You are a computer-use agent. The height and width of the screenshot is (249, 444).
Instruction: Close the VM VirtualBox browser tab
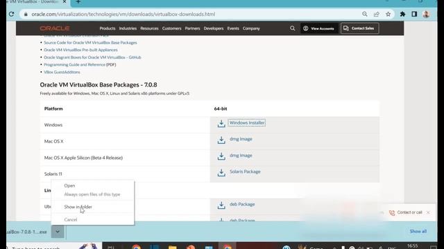[65, 2]
